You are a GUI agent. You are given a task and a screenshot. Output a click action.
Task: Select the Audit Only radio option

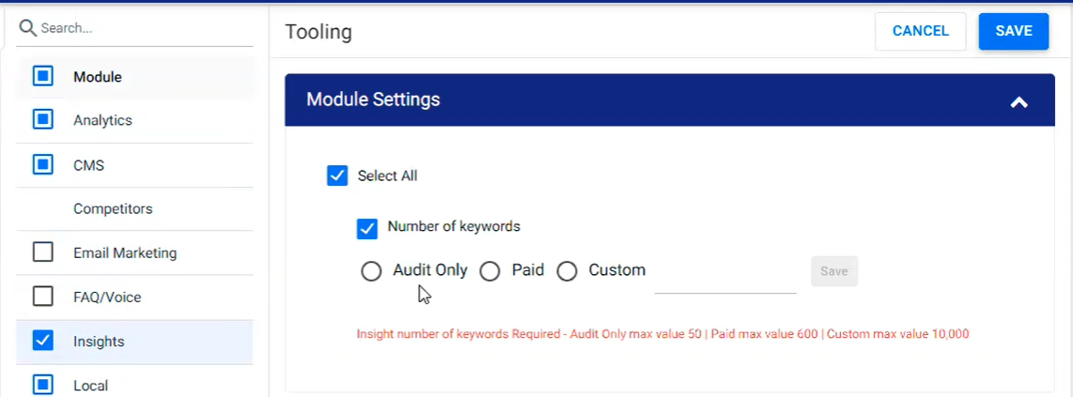371,271
